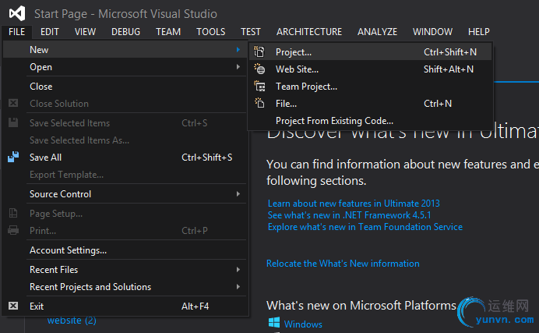Open the VIEW menu
Image resolution: width=539 pixels, height=333 pixels.
(85, 32)
